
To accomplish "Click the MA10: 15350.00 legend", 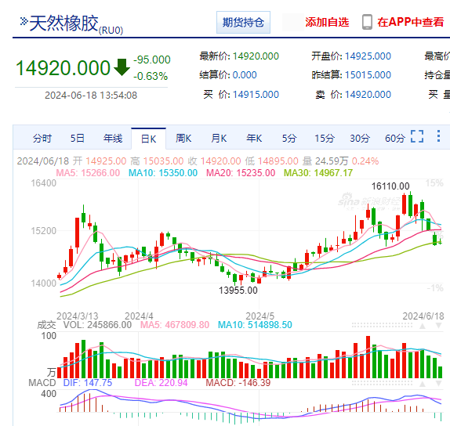I will [x=163, y=173].
